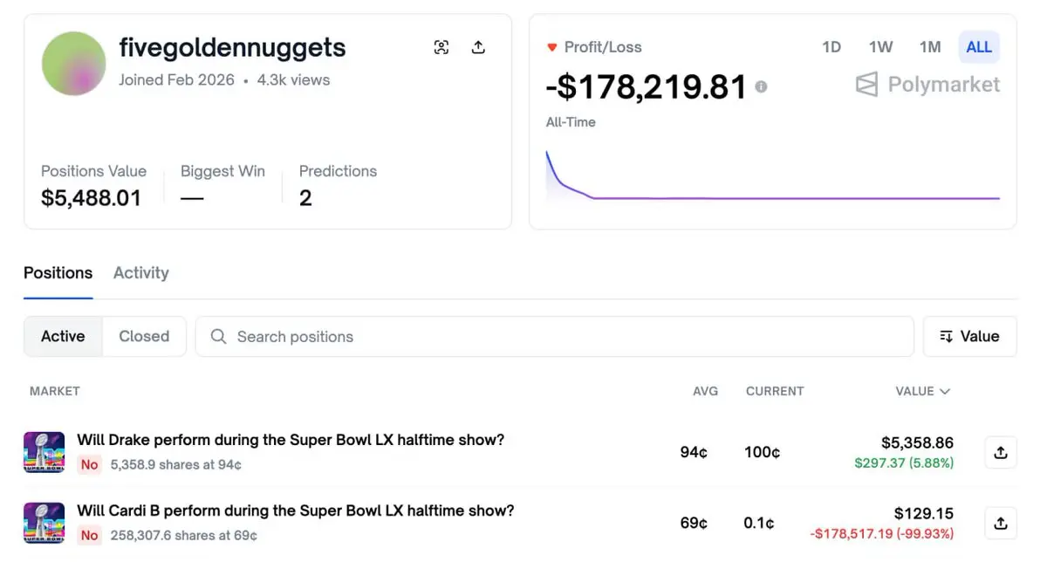Screen dimensions: 1047x562
Task: Click the Cardi B market Super Bowl thumbnail
Action: click(x=44, y=523)
